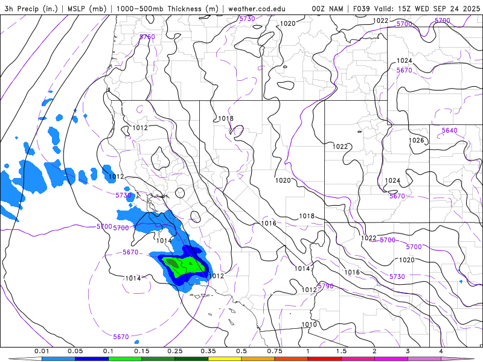The width and height of the screenshot is (483, 362).
Task: Select the magenta 2–3 legend swatch
Action: pos(391,359)
